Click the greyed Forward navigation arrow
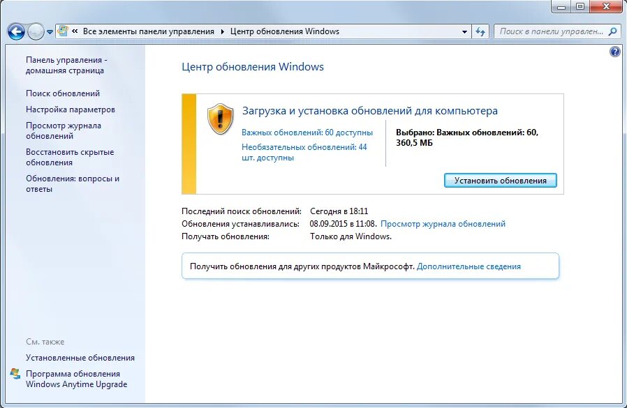Viewport: 627px width, 408px height. 36,31
